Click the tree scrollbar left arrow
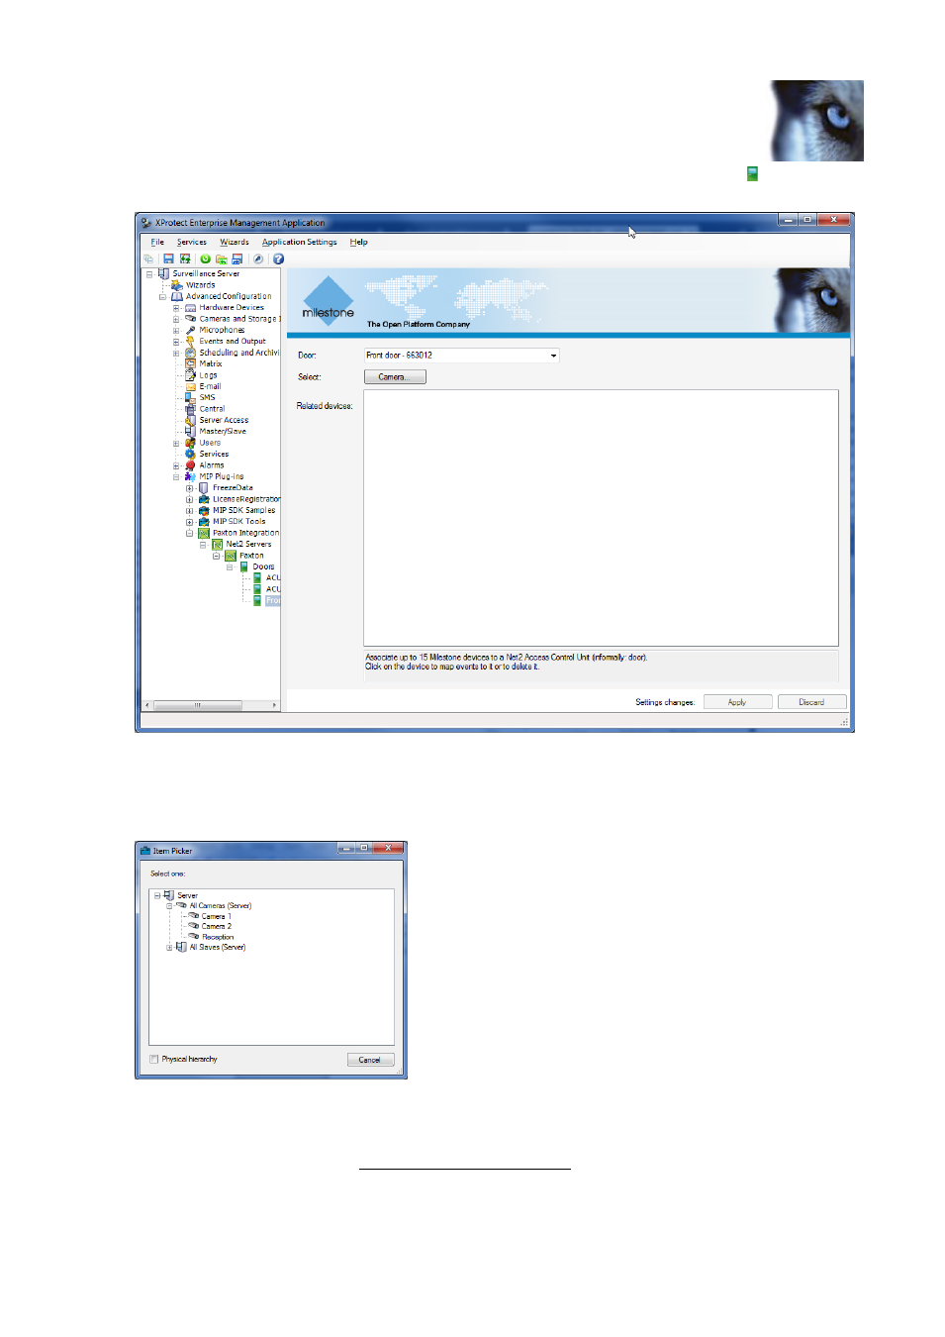This screenshot has width=945, height=1337. click(147, 706)
